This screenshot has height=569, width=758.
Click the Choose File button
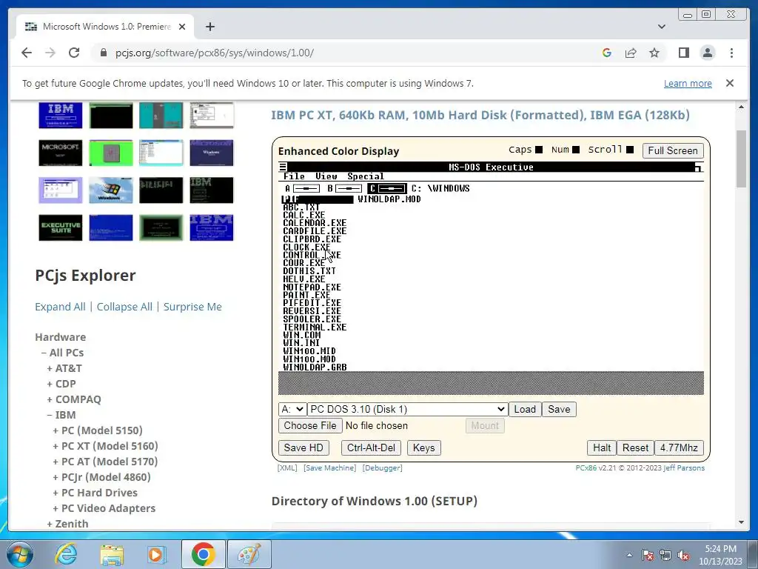[x=310, y=426]
